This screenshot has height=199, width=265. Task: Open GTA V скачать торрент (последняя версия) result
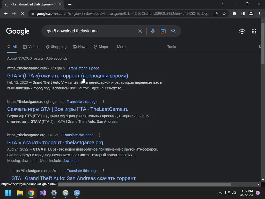pyautogui.click(x=68, y=76)
